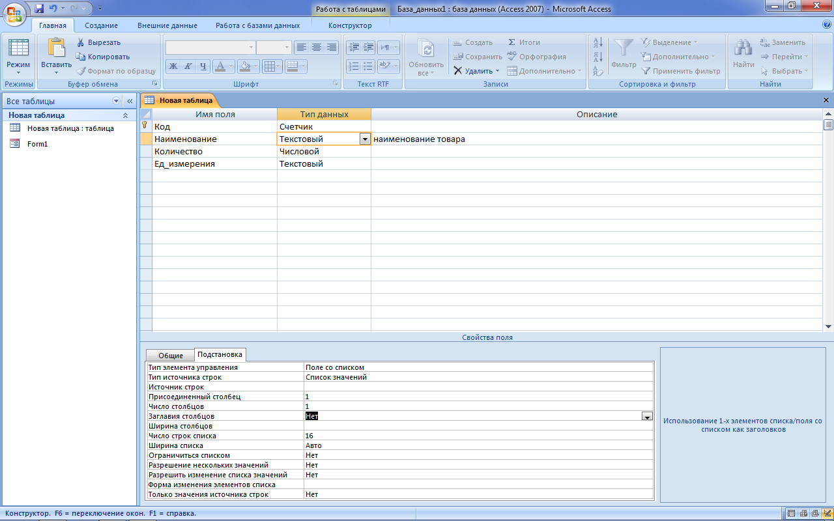Open Form1 in the navigation pane
This screenshot has width=834, height=521.
37,144
